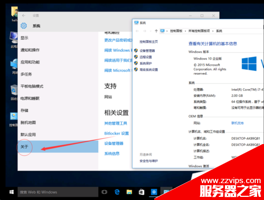Click Windows 10 企业版 text
This screenshot has height=200, width=264.
208,59
